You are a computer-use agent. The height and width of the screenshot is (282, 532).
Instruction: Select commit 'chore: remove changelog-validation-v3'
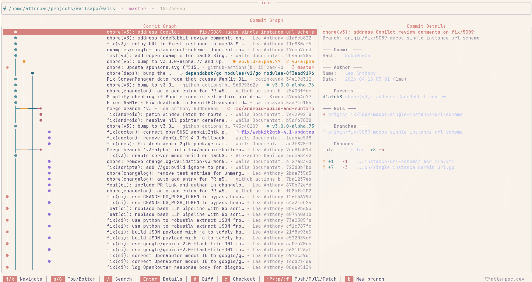click(160, 161)
